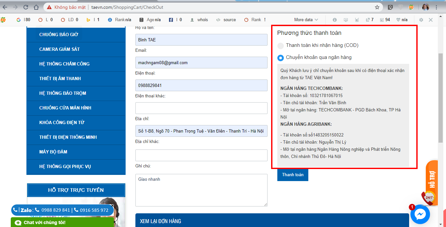
Task: Click the 'Không bảo mật' security warning
Action: click(x=67, y=7)
